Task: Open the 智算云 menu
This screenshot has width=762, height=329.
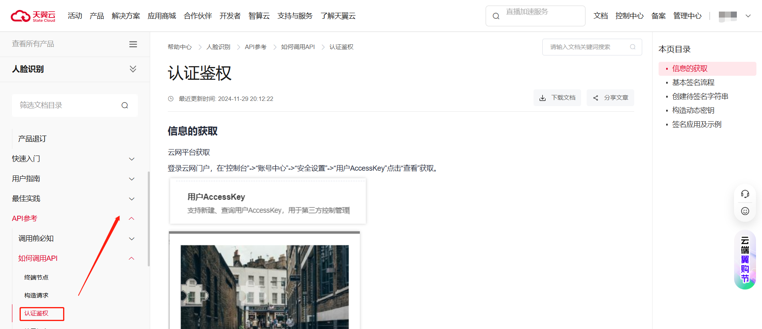Action: tap(259, 16)
